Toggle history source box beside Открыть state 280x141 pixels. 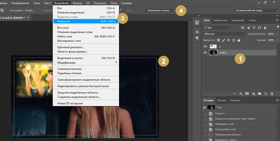204,114
